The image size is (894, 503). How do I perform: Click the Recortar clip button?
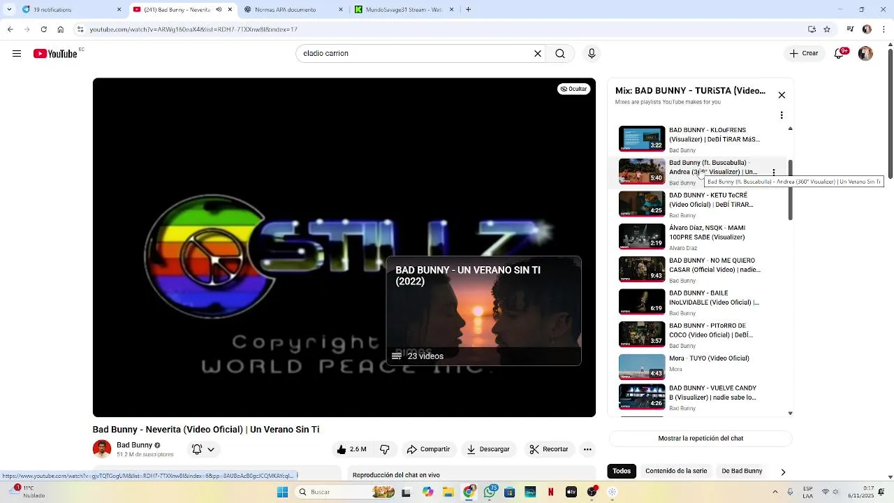548,449
